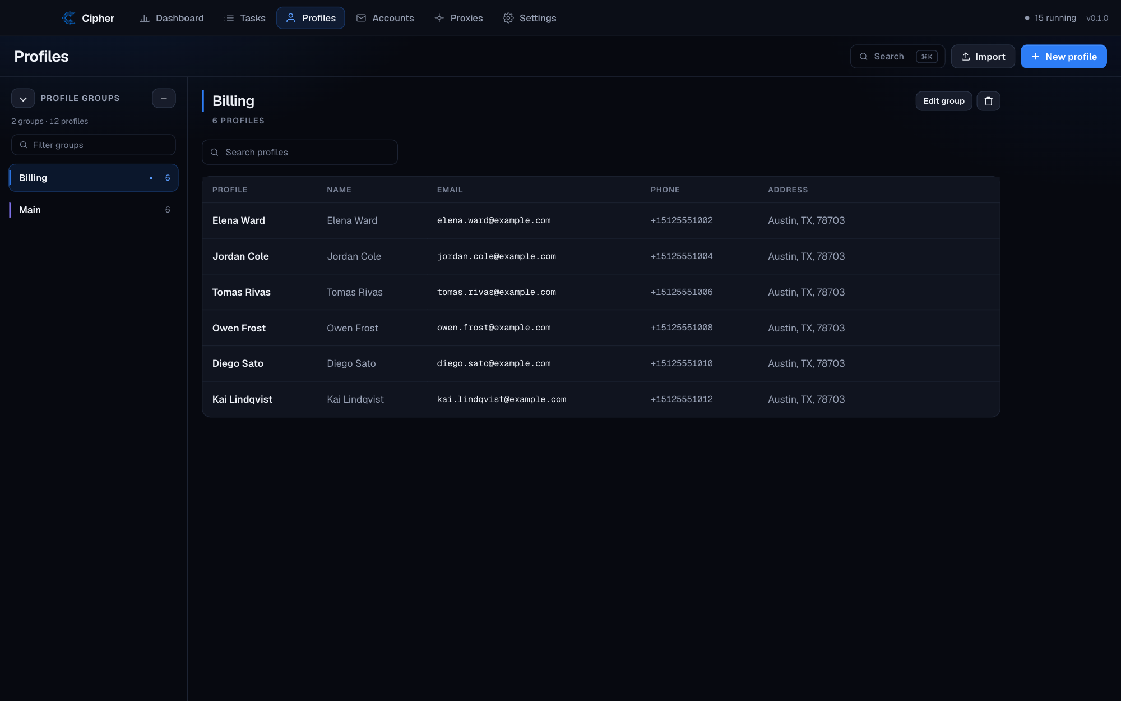Open the Settings tab
Viewport: 1121px width, 701px height.
tap(530, 18)
